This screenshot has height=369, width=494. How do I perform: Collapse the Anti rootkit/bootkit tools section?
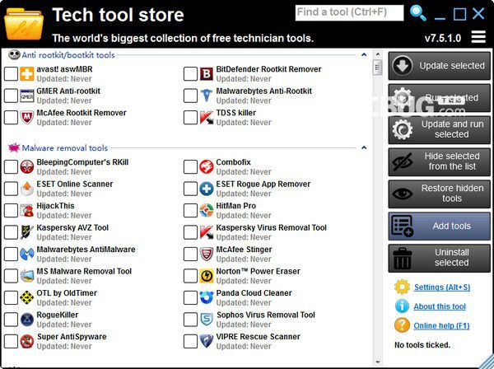click(364, 55)
